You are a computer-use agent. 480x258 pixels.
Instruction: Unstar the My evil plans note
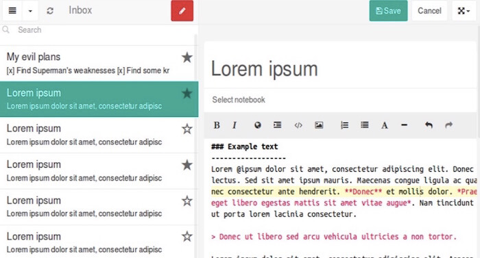pos(187,57)
